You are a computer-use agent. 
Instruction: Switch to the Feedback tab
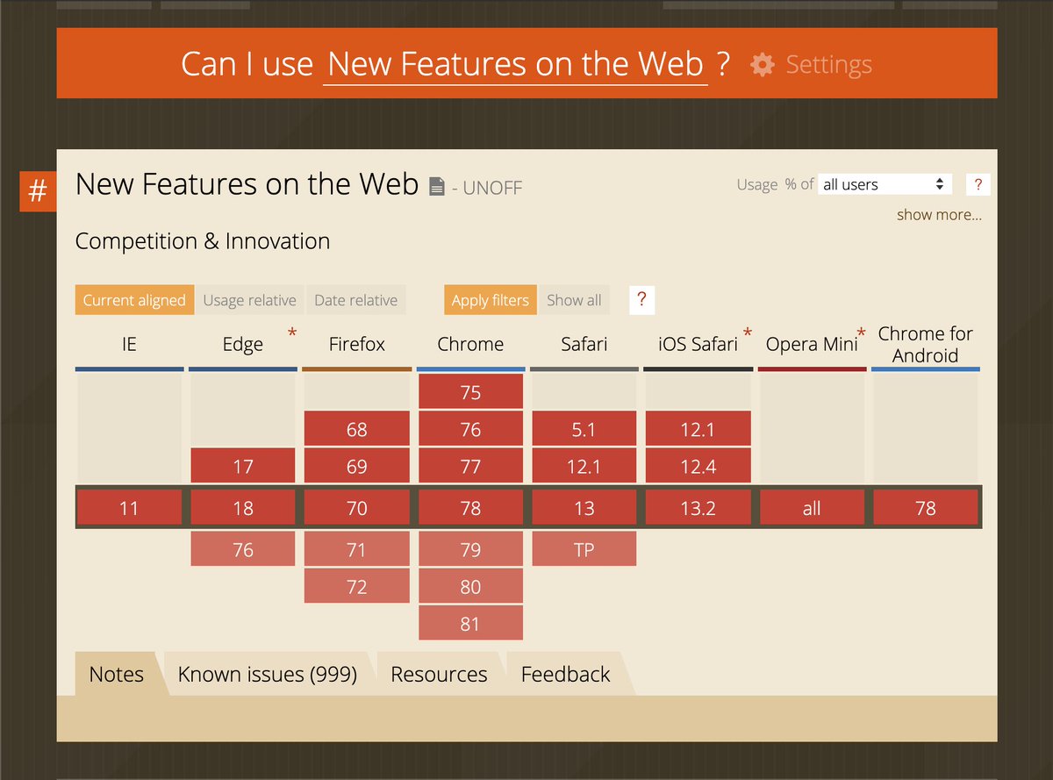click(x=565, y=674)
